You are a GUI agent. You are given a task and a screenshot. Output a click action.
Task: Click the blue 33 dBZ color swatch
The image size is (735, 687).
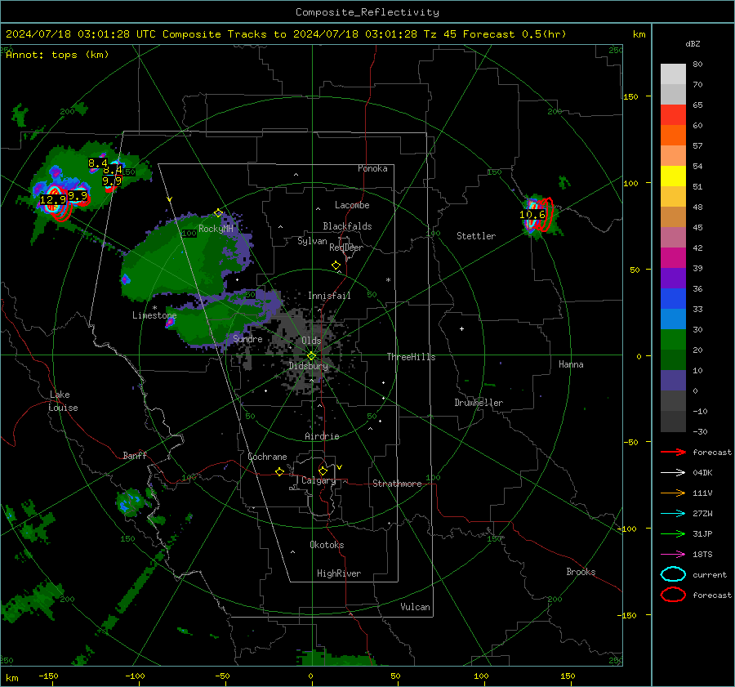(673, 299)
